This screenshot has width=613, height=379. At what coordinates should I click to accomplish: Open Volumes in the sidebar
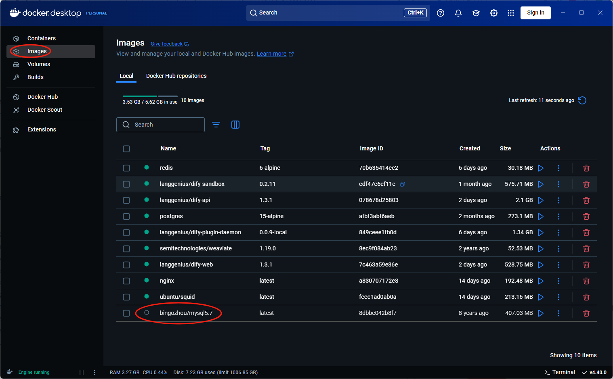tap(51, 64)
